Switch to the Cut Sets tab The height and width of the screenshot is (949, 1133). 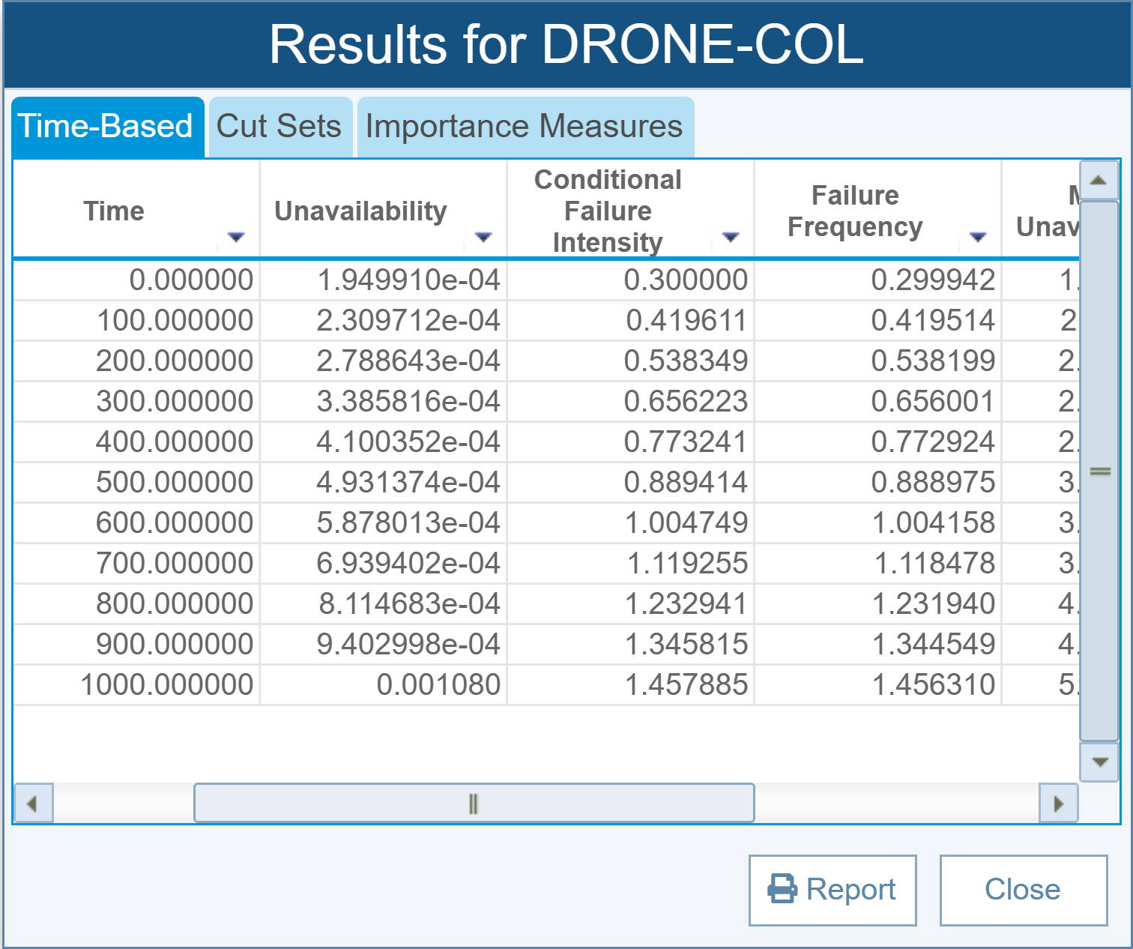point(279,126)
